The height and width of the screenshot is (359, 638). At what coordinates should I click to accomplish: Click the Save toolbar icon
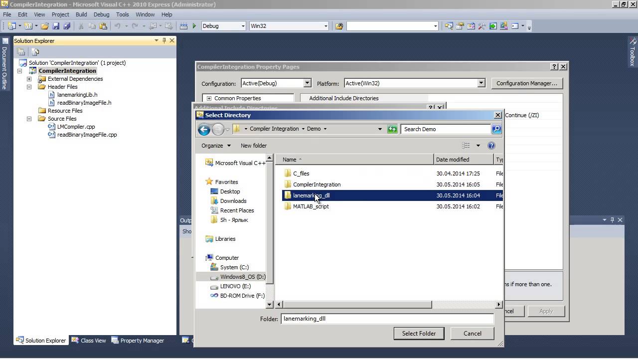[x=56, y=26]
